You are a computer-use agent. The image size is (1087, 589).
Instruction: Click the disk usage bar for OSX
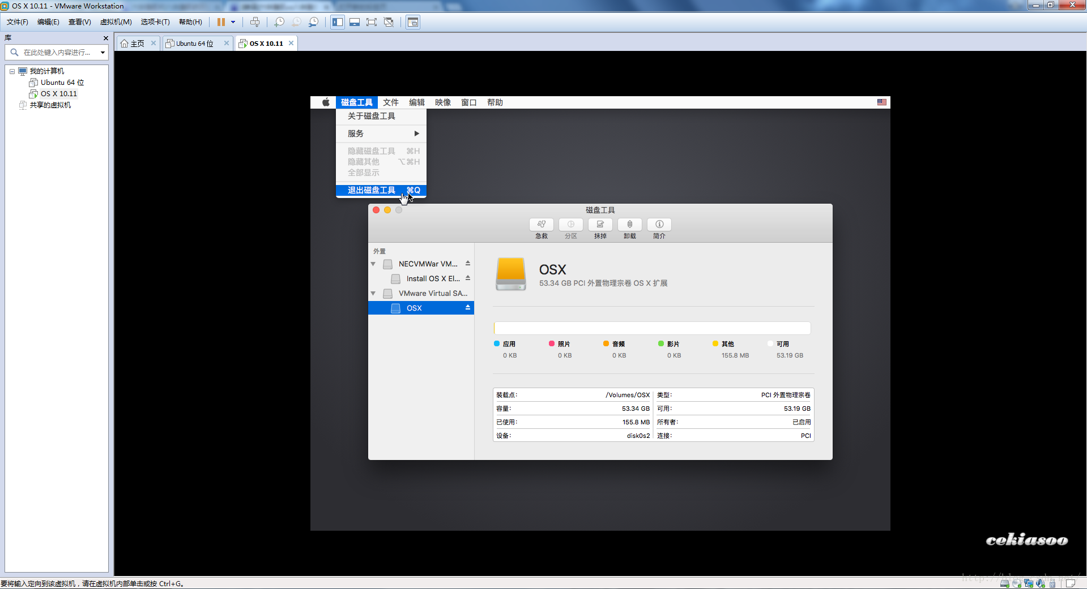[652, 328]
